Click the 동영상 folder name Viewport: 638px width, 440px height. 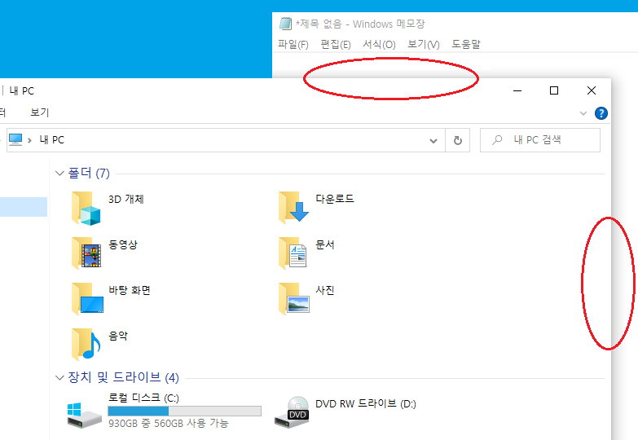[x=123, y=244]
